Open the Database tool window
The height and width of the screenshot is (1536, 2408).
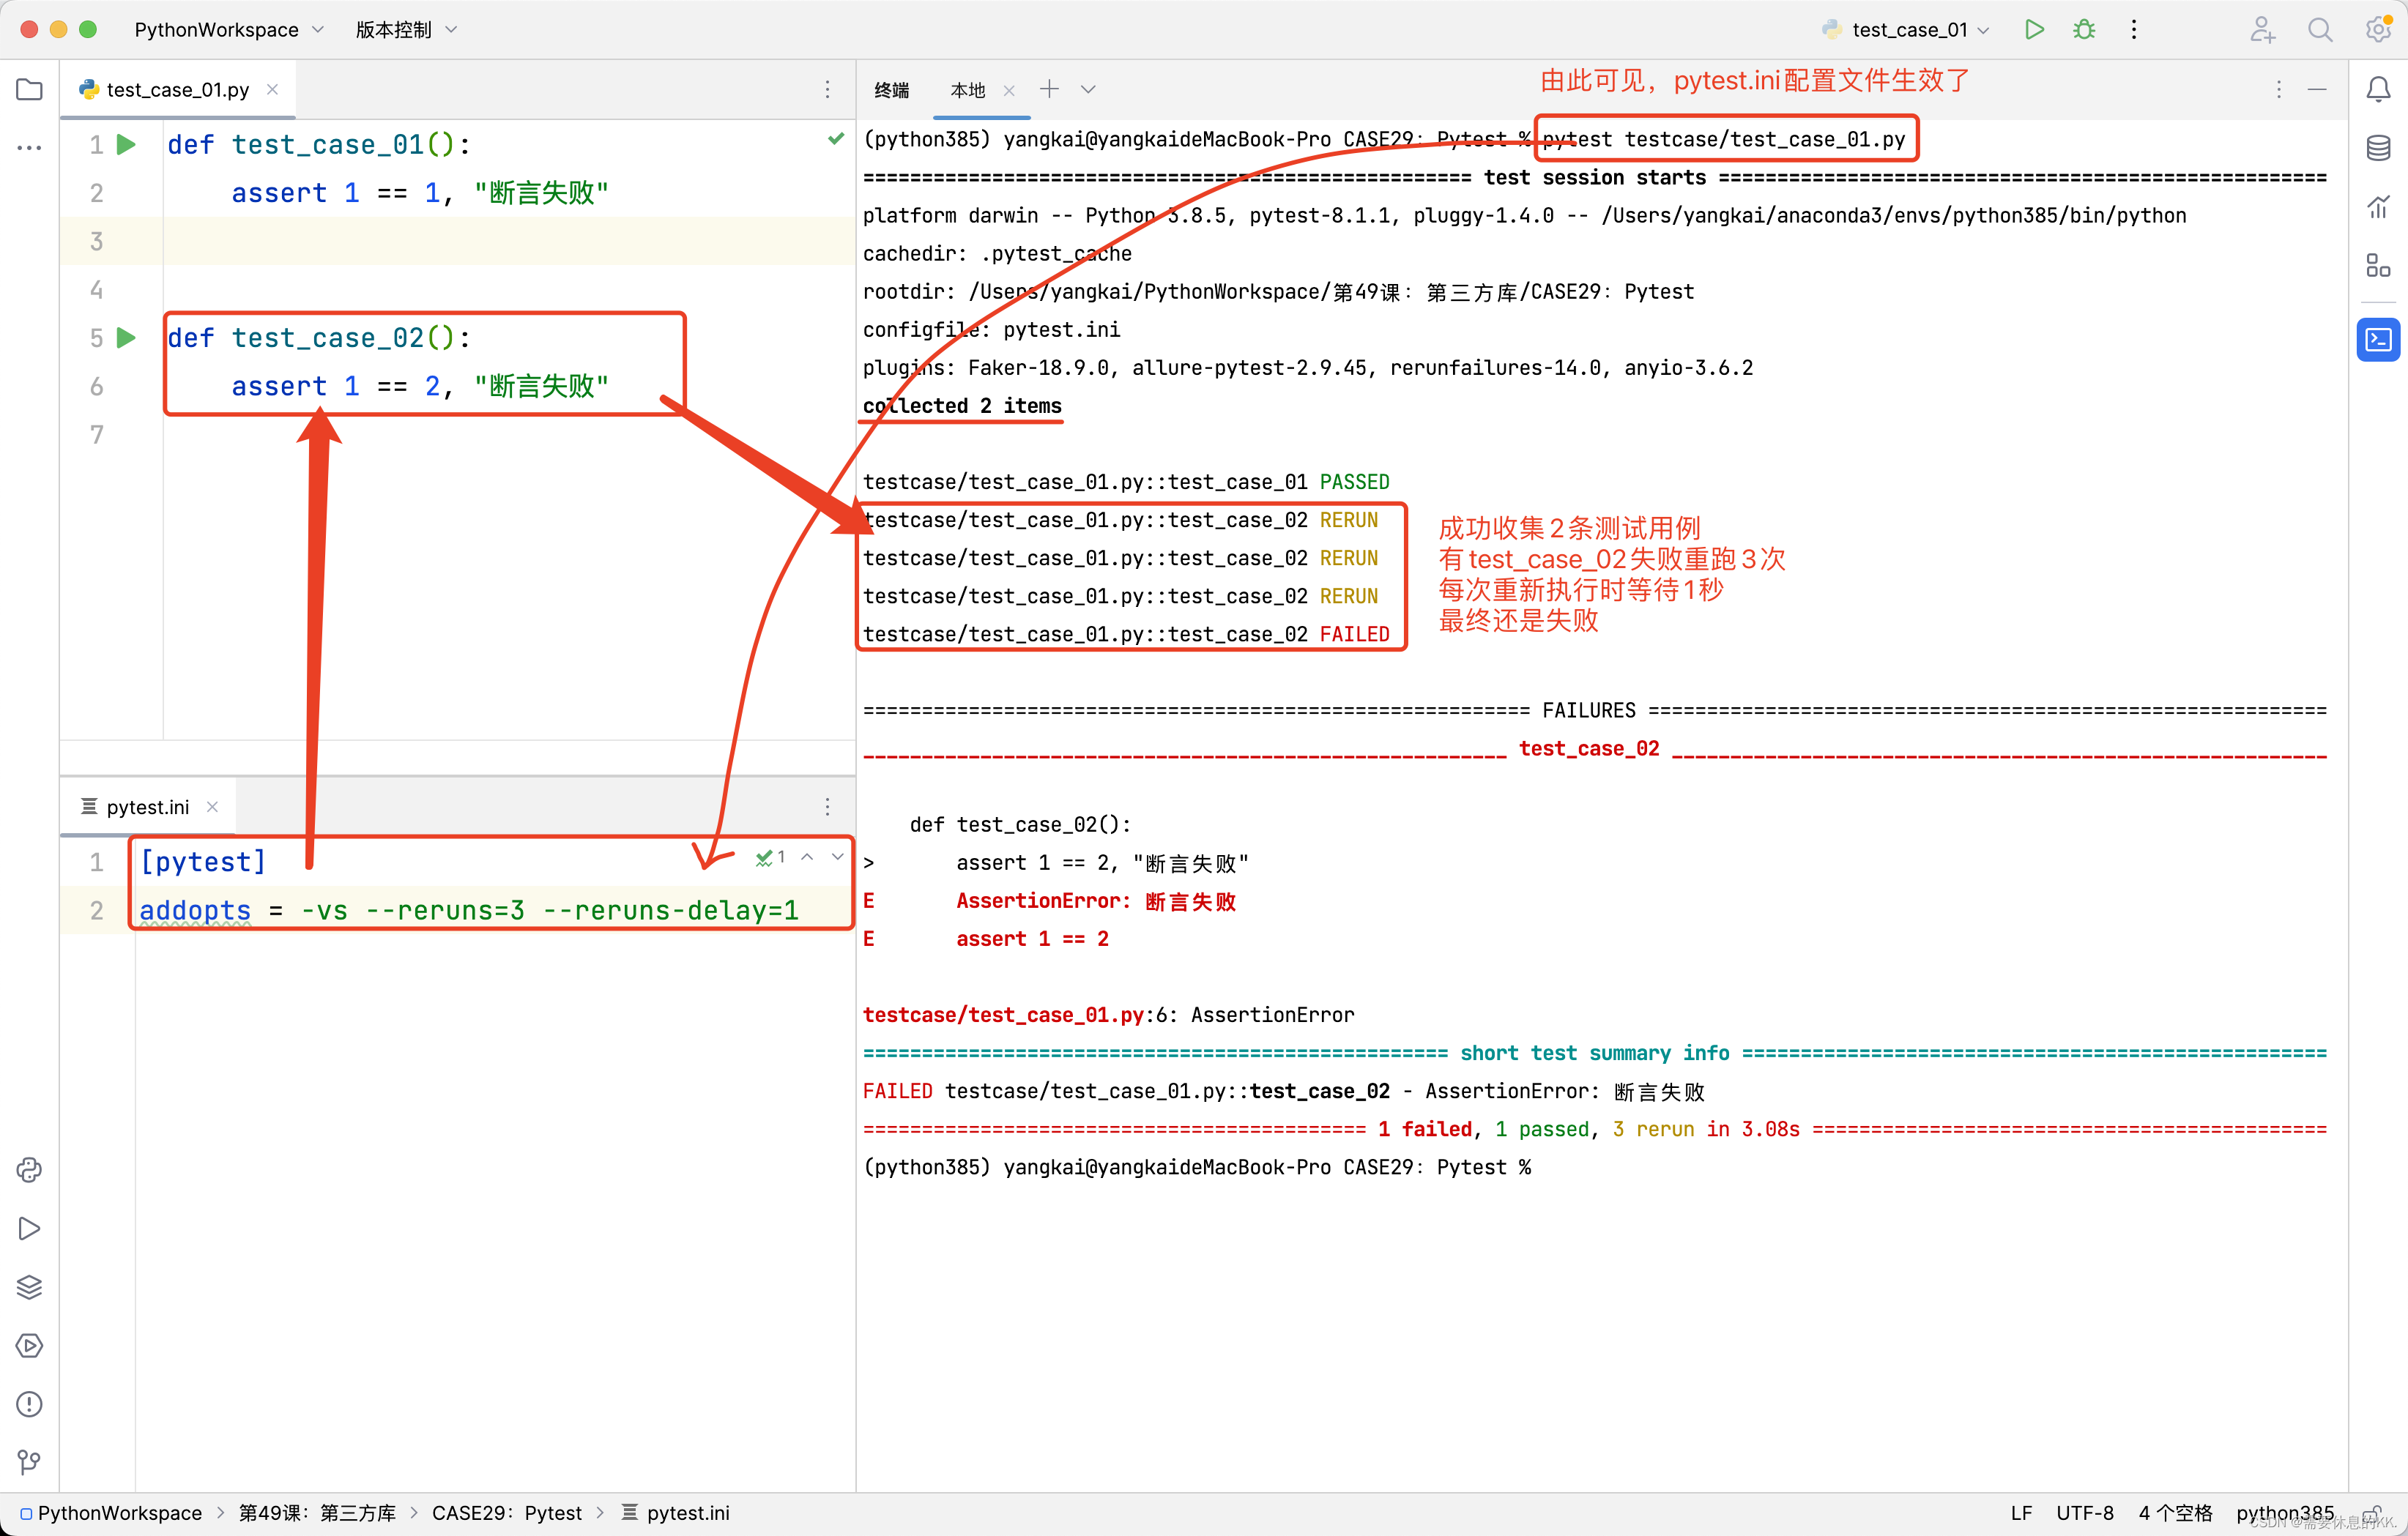2378,148
